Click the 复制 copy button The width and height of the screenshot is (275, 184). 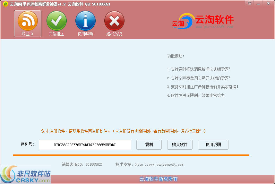[x=149, y=145]
